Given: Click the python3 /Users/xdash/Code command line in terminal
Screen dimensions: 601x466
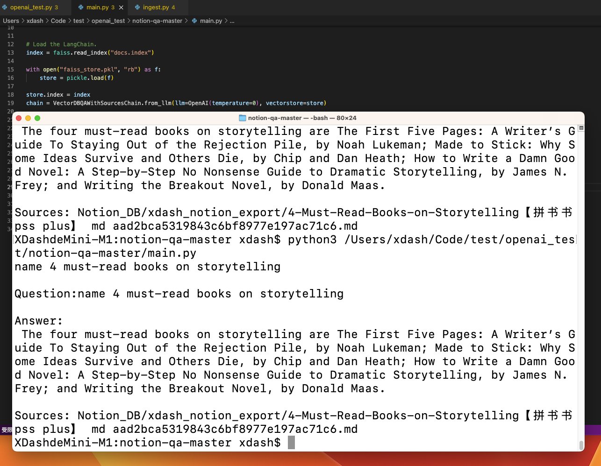Looking at the screenshot, I should [295, 240].
